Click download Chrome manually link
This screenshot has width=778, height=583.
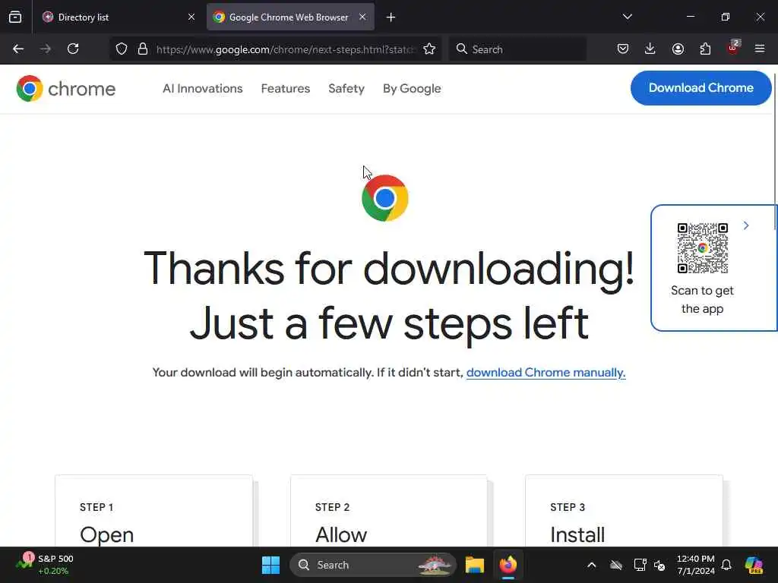[546, 372]
